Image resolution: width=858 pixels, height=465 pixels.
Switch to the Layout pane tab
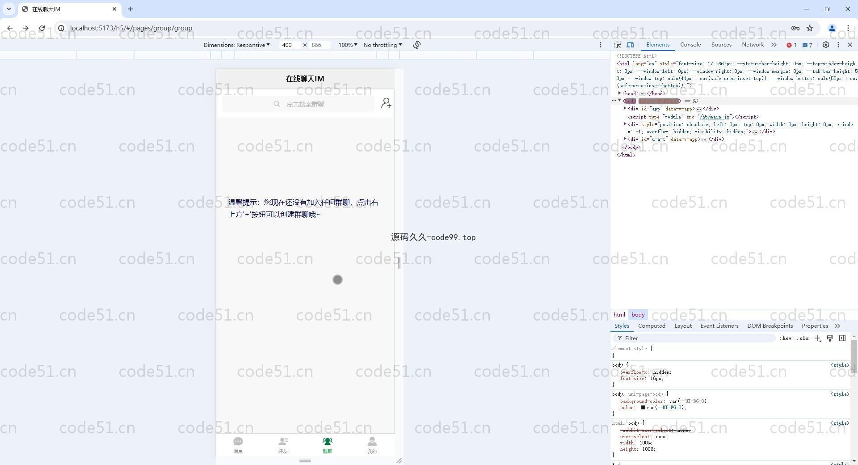tap(683, 326)
